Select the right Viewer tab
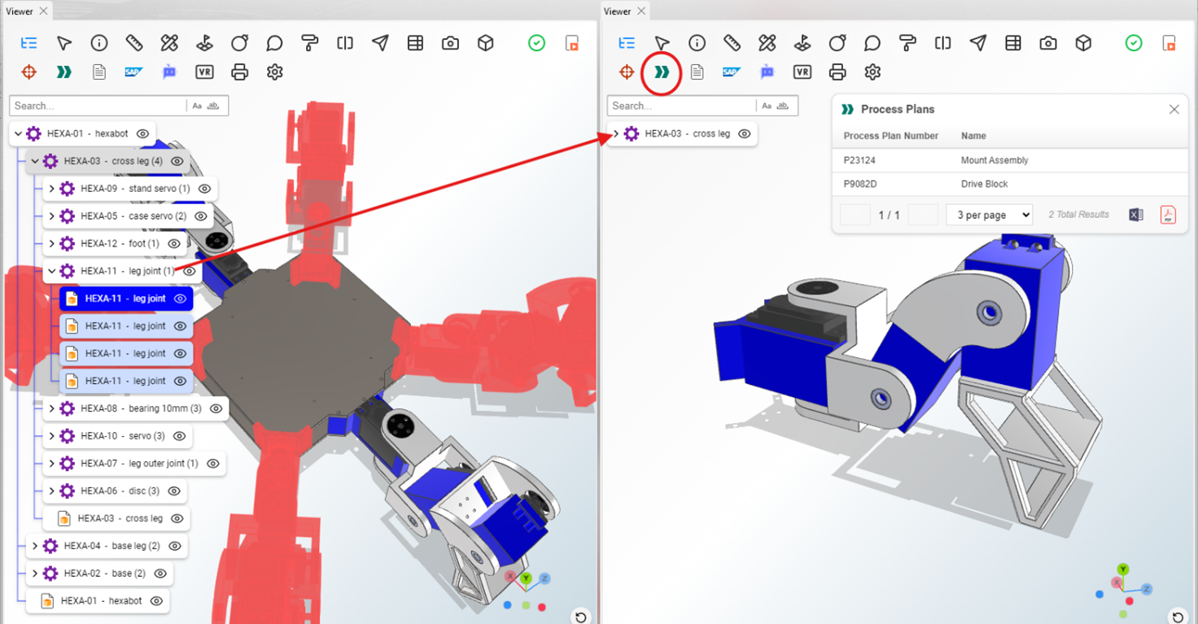The width and height of the screenshot is (1198, 624). pos(617,11)
